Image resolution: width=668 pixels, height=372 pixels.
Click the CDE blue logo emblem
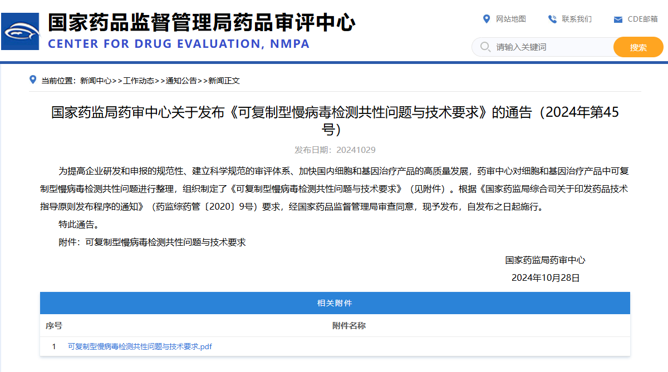[x=20, y=31]
